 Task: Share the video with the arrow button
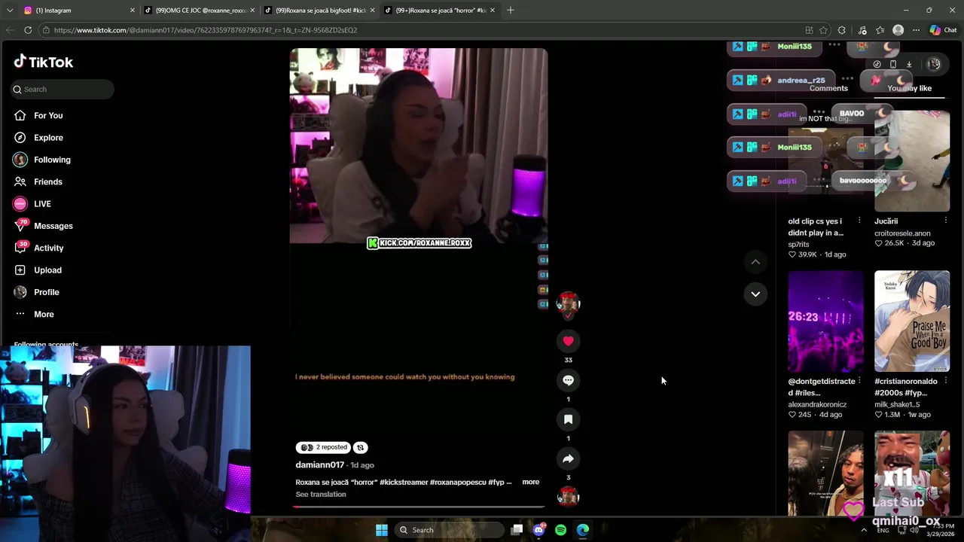point(568,458)
